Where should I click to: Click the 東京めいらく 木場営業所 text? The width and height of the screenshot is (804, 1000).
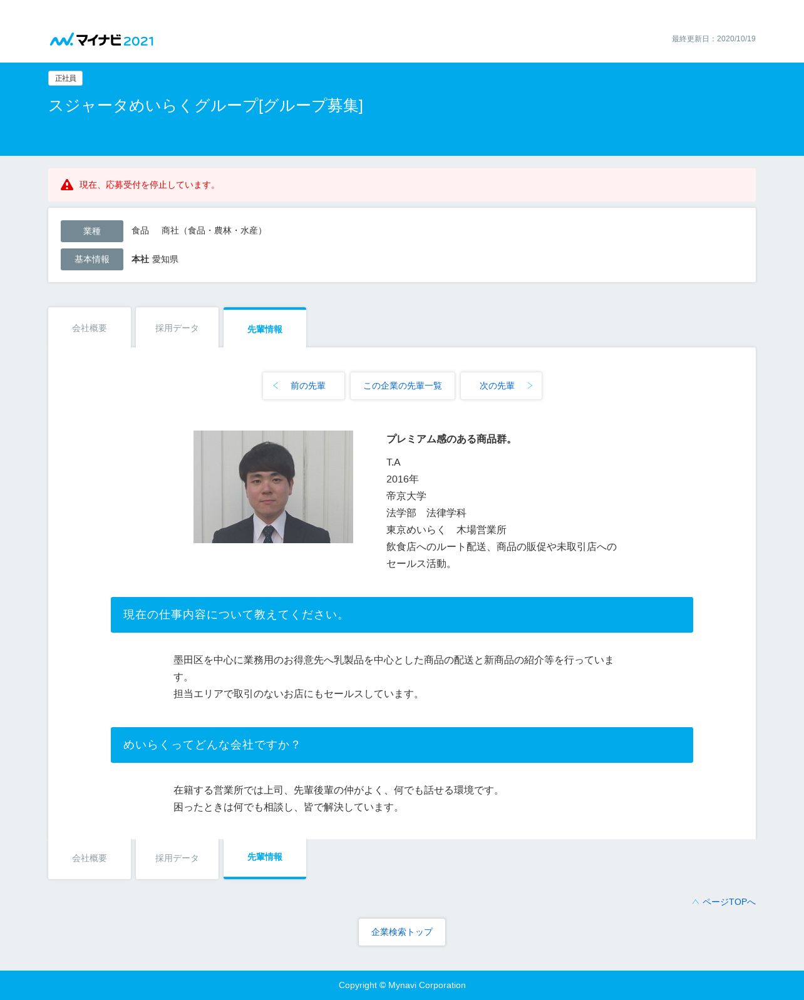tap(446, 530)
